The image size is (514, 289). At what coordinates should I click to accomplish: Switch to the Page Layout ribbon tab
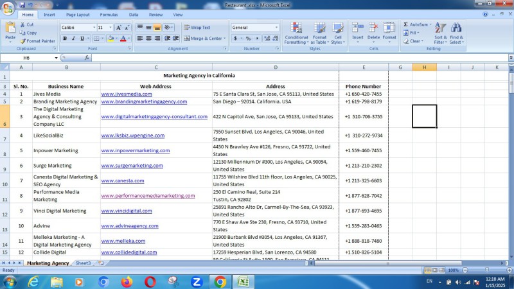78,14
